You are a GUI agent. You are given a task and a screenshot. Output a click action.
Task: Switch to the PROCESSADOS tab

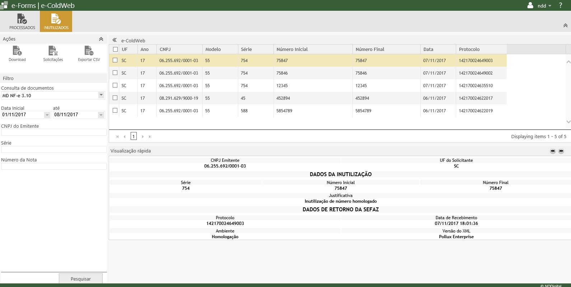click(x=22, y=22)
